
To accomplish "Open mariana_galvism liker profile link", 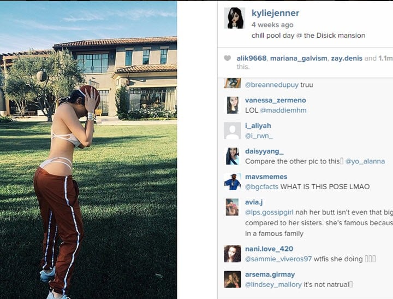I will pyautogui.click(x=299, y=58).
